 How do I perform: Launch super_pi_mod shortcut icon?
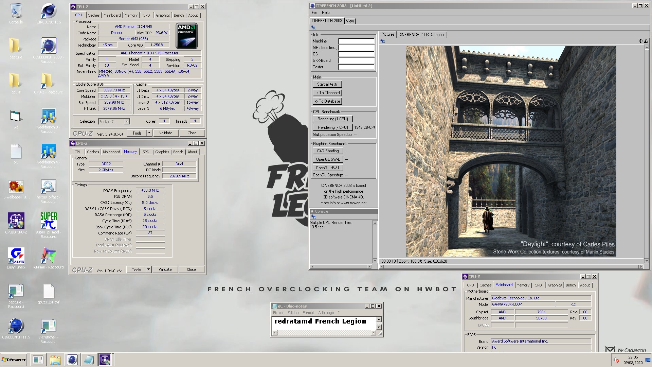click(x=49, y=221)
